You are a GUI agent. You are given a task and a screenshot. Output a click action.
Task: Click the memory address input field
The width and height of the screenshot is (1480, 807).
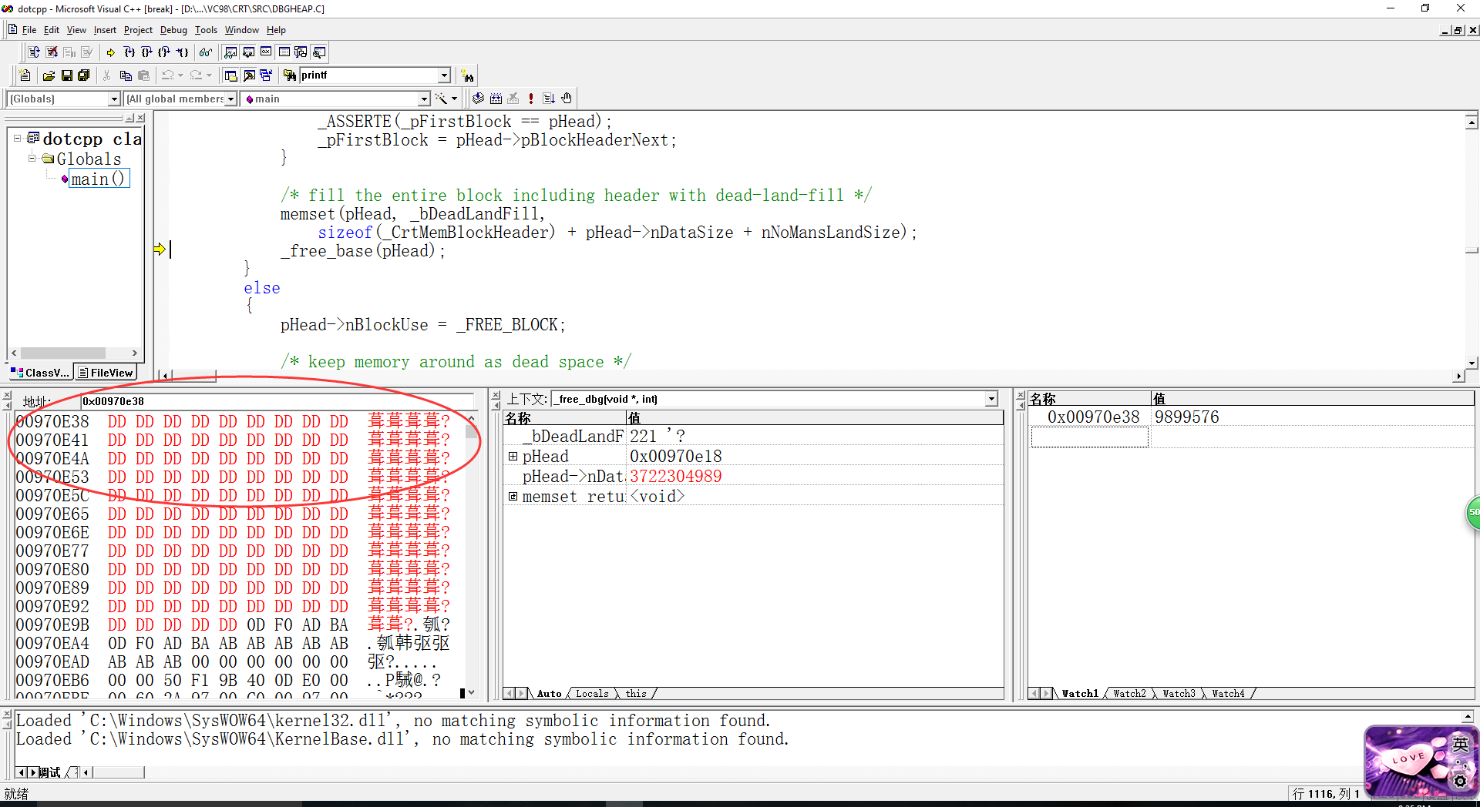(277, 401)
